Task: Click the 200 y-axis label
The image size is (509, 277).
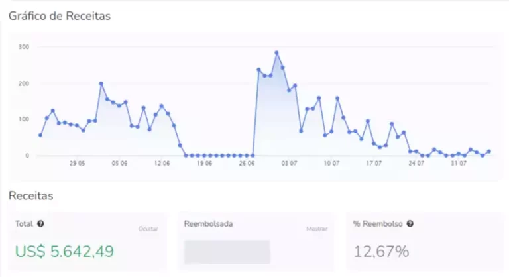Action: pyautogui.click(x=24, y=83)
